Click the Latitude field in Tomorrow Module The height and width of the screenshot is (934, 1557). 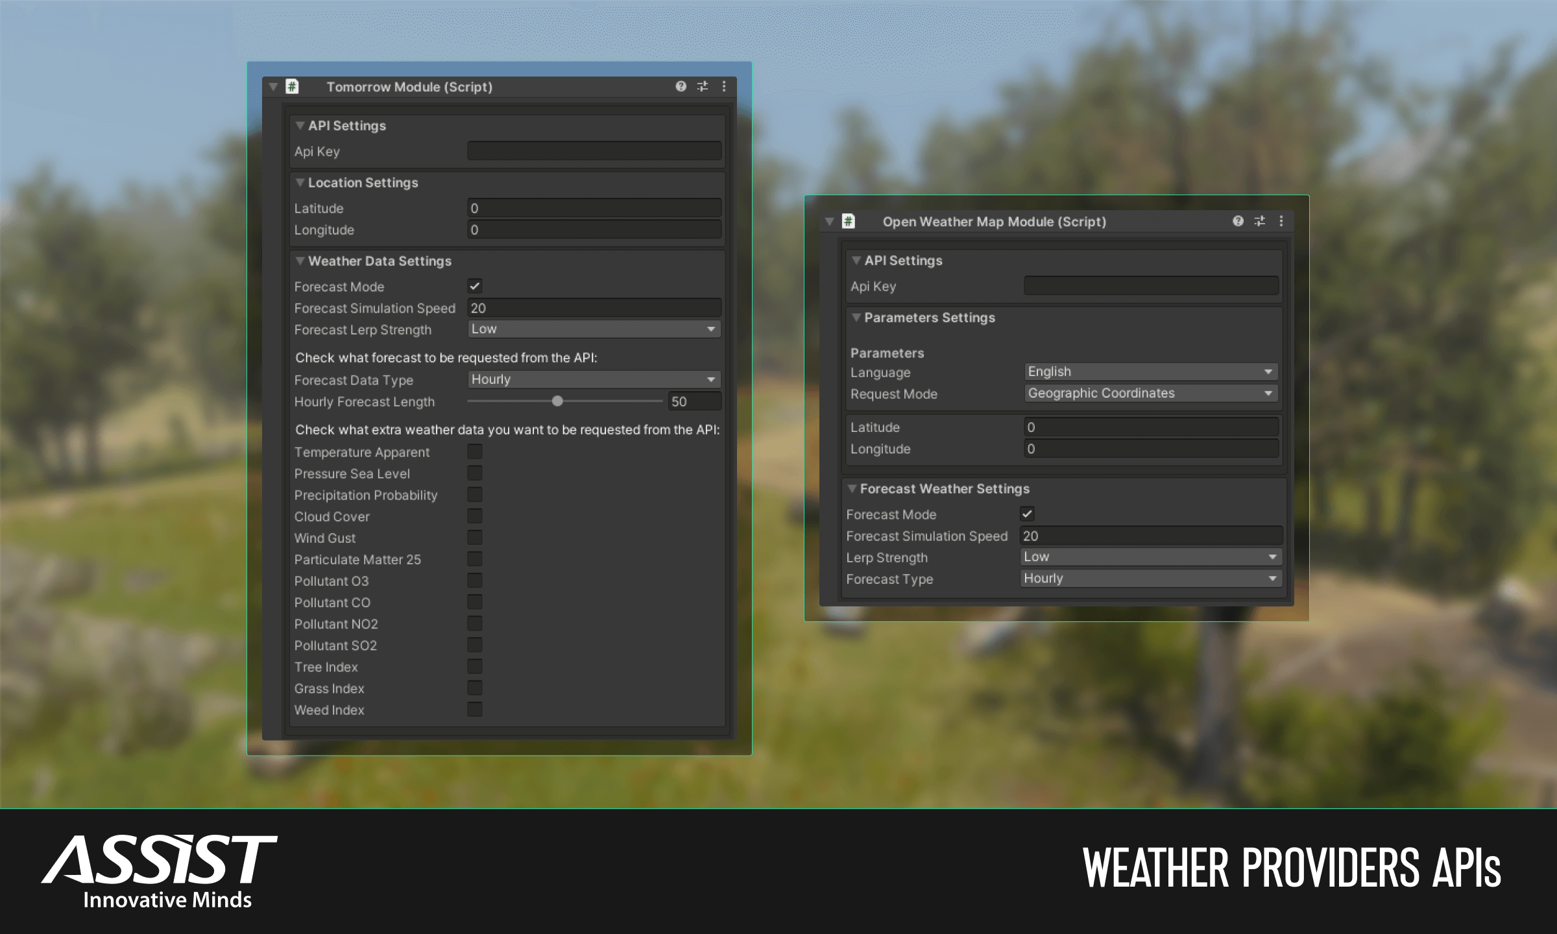tap(594, 208)
